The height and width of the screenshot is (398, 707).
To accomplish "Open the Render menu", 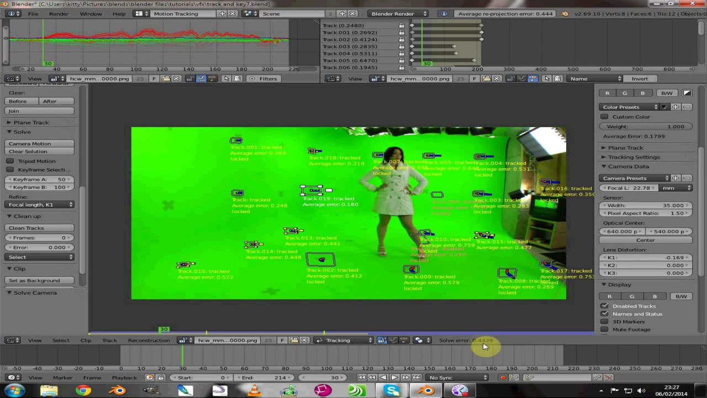I will [59, 13].
